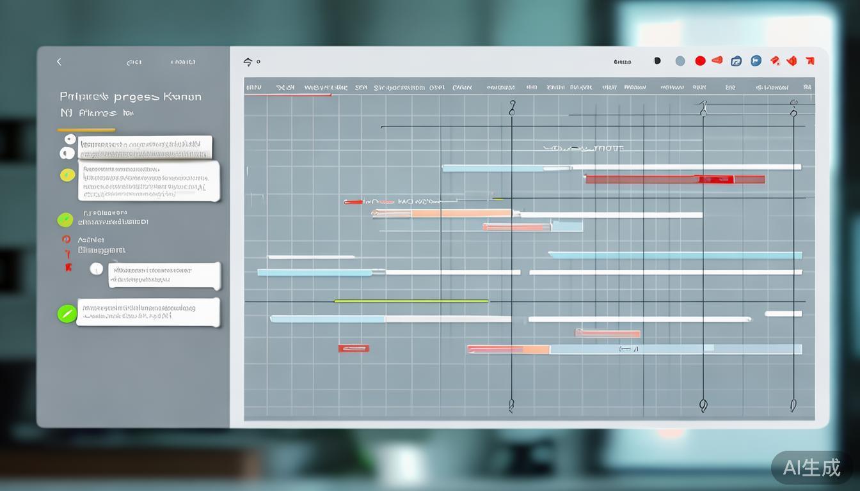Select the green task bar in the Gantt chart
The image size is (860, 491).
(x=411, y=300)
